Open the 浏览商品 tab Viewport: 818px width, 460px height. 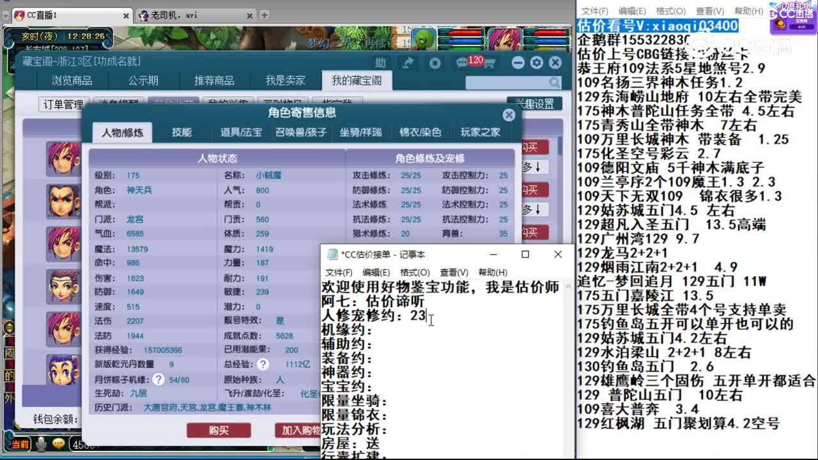[x=72, y=80]
